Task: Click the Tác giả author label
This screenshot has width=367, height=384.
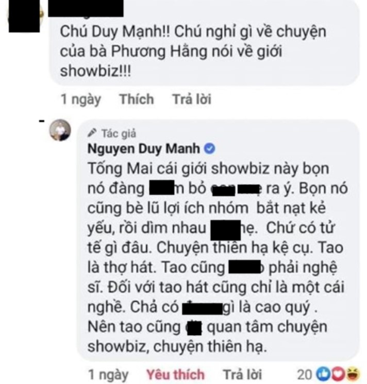Action: [119, 133]
